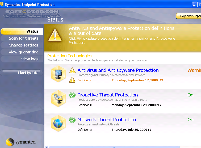Screen dimensions: 201x148
Task: Click the Network Threat globe cube icon
Action: coord(58,123)
